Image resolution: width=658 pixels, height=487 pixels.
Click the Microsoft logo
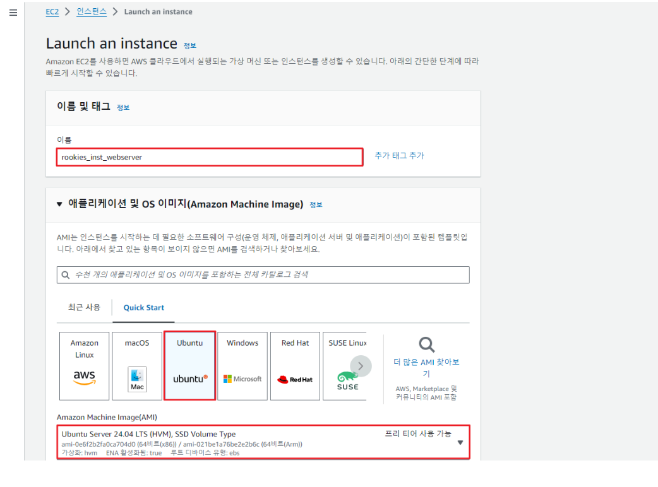242,379
